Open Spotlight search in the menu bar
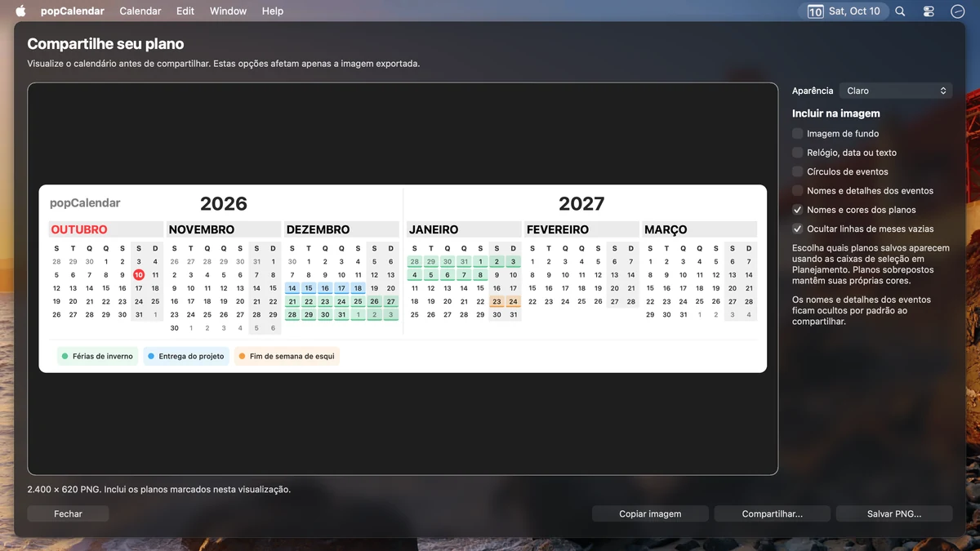 click(900, 11)
